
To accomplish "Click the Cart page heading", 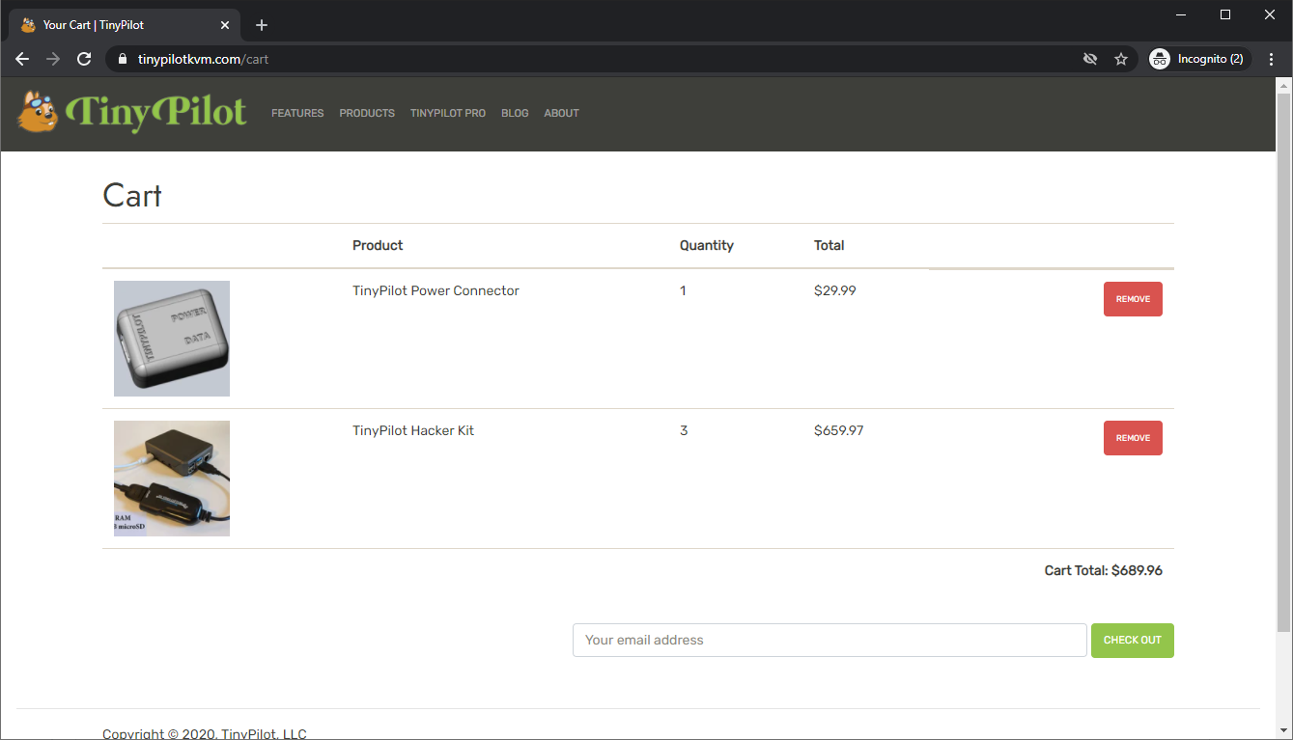I will point(132,196).
